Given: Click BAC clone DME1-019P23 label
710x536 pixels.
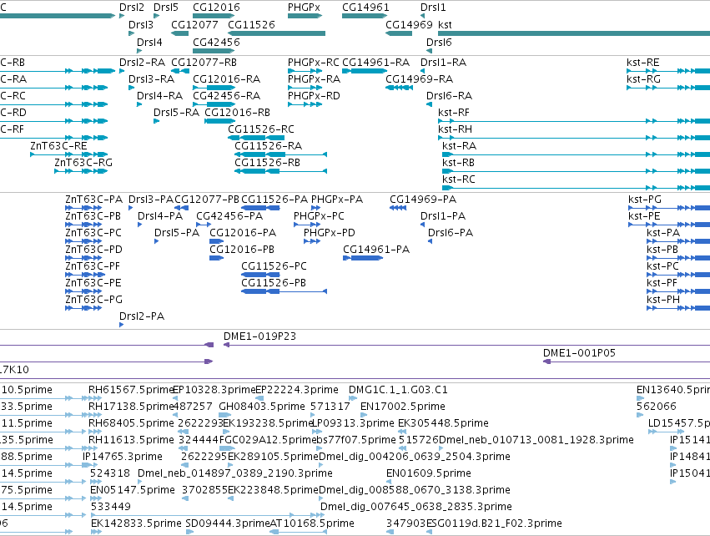Looking at the screenshot, I should [260, 336].
